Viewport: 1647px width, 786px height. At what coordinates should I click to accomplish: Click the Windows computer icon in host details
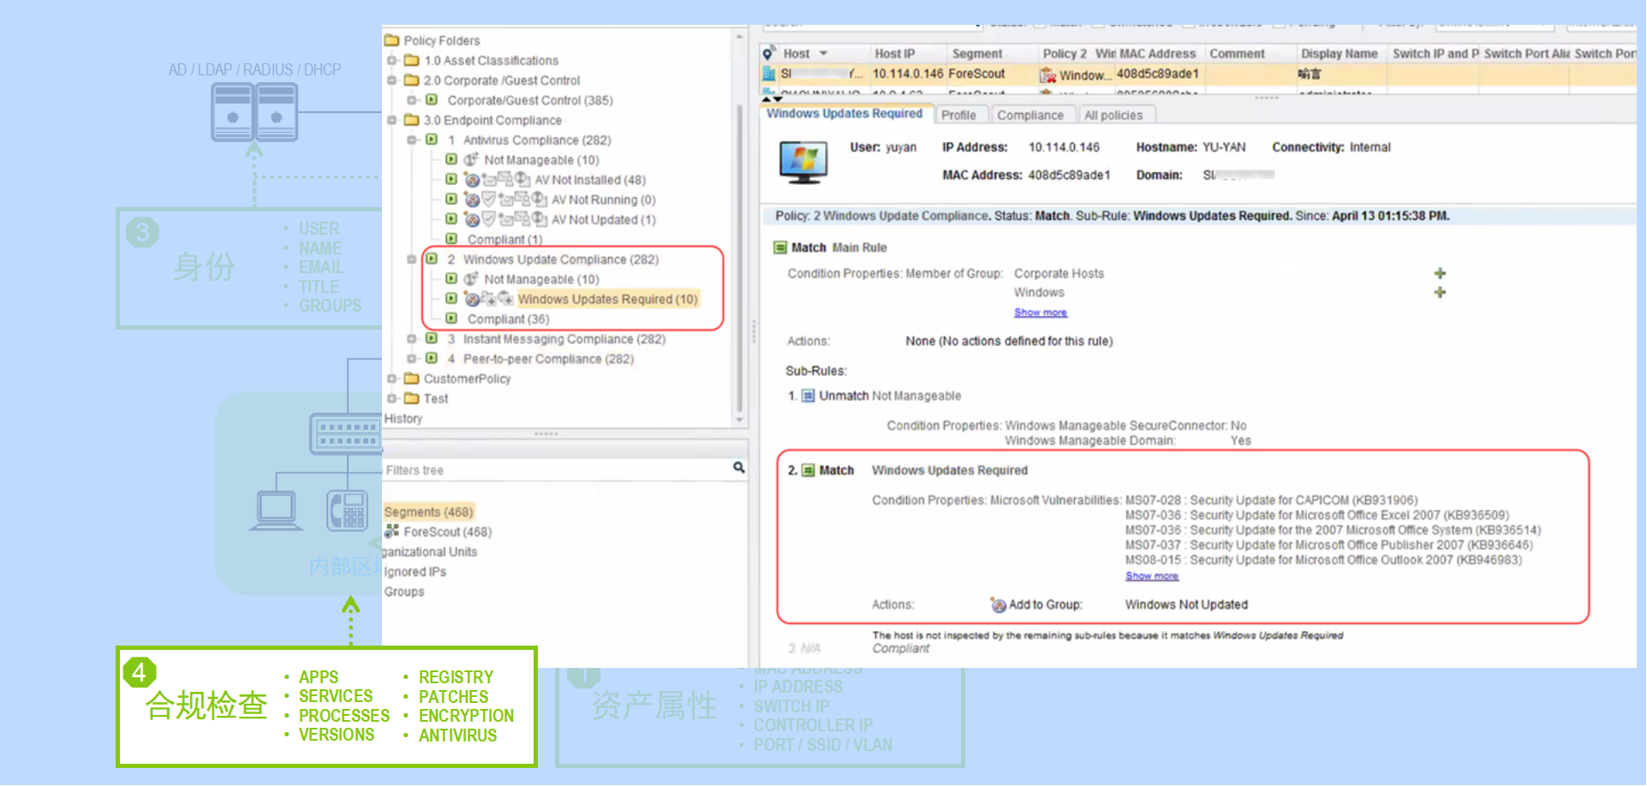tap(803, 162)
